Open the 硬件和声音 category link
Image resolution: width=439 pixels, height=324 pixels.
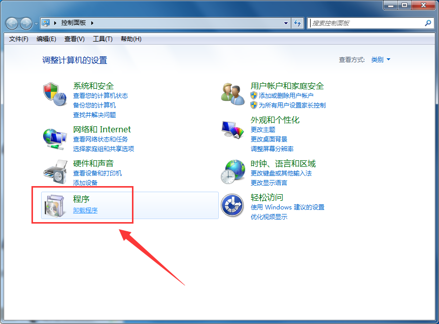[93, 163]
